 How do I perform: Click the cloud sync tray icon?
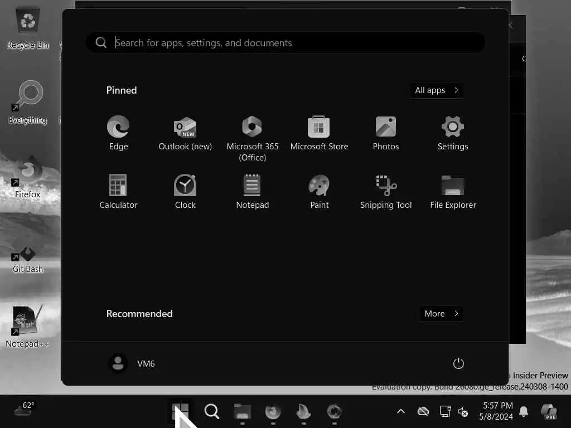coord(423,412)
